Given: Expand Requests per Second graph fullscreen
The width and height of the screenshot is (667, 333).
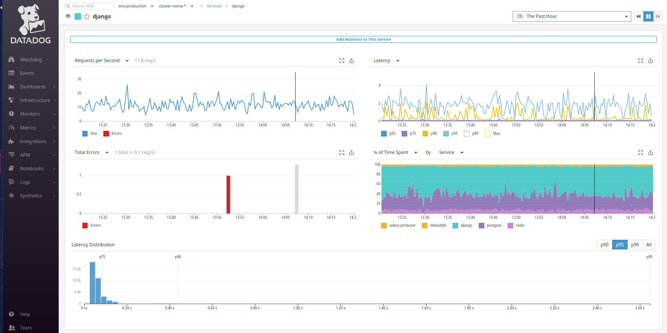Looking at the screenshot, I should coord(342,61).
